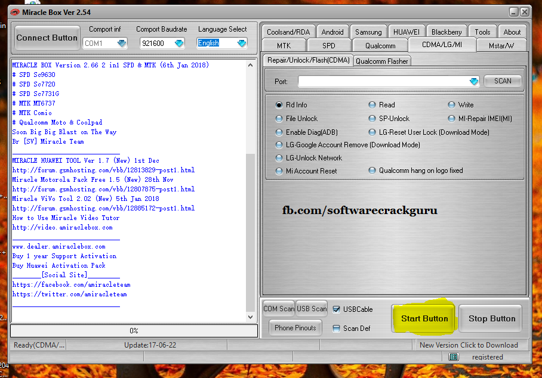Screen dimensions: 542x378
Task: Click the forum link for Huawei Tool 12813829
Action: (103, 170)
